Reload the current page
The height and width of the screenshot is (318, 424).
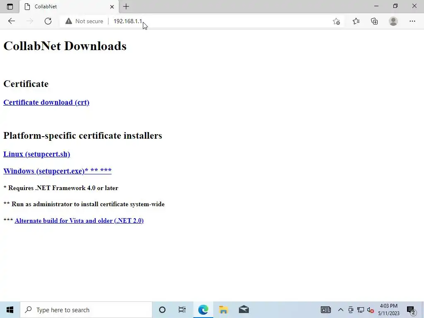click(48, 21)
